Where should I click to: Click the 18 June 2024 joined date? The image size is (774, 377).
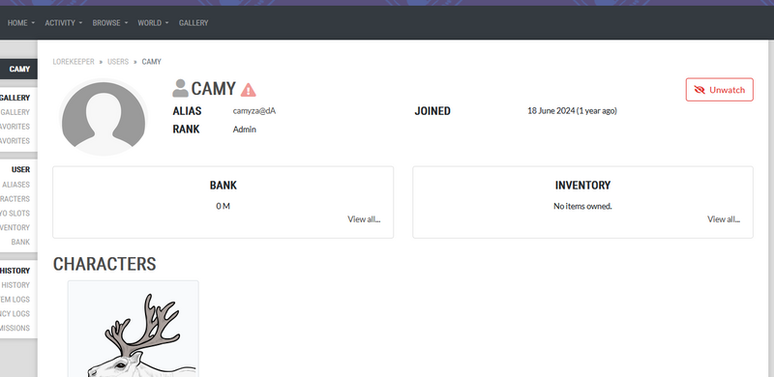(572, 111)
